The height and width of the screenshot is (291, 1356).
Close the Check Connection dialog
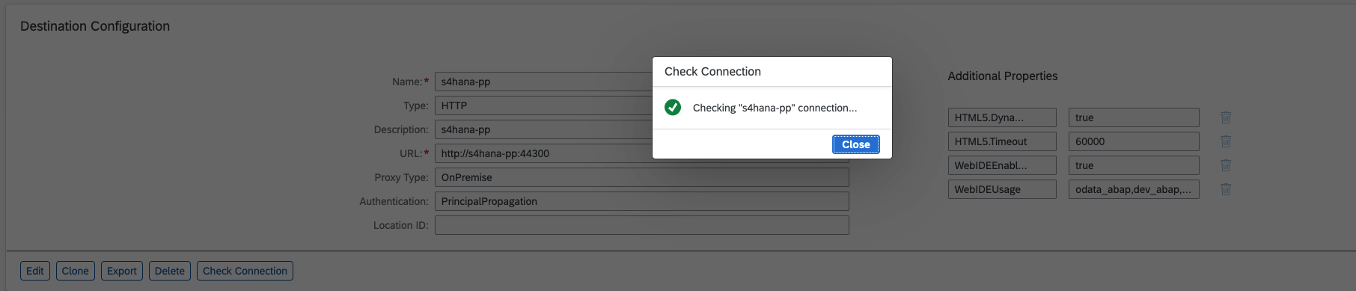(855, 144)
